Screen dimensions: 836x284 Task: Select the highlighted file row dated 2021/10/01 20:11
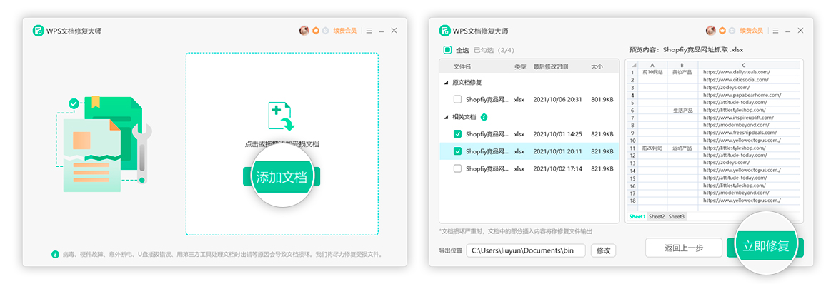(x=529, y=151)
